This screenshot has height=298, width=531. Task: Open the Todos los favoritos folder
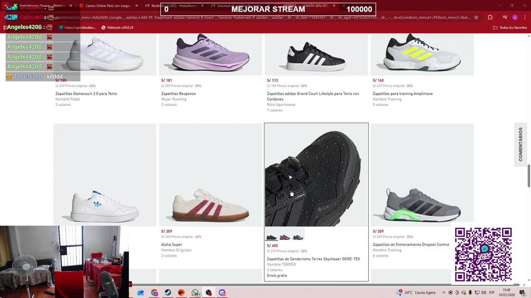pos(510,28)
